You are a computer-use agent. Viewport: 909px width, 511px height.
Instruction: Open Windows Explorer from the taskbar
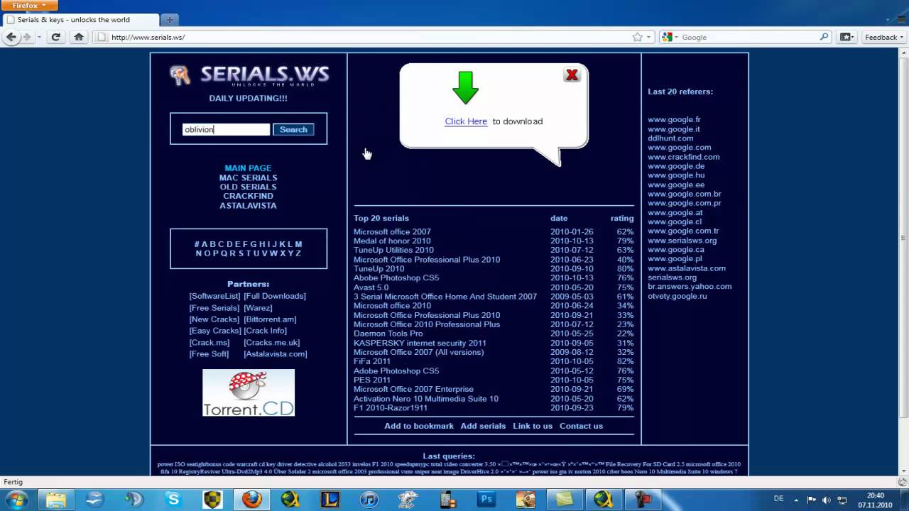[x=56, y=500]
